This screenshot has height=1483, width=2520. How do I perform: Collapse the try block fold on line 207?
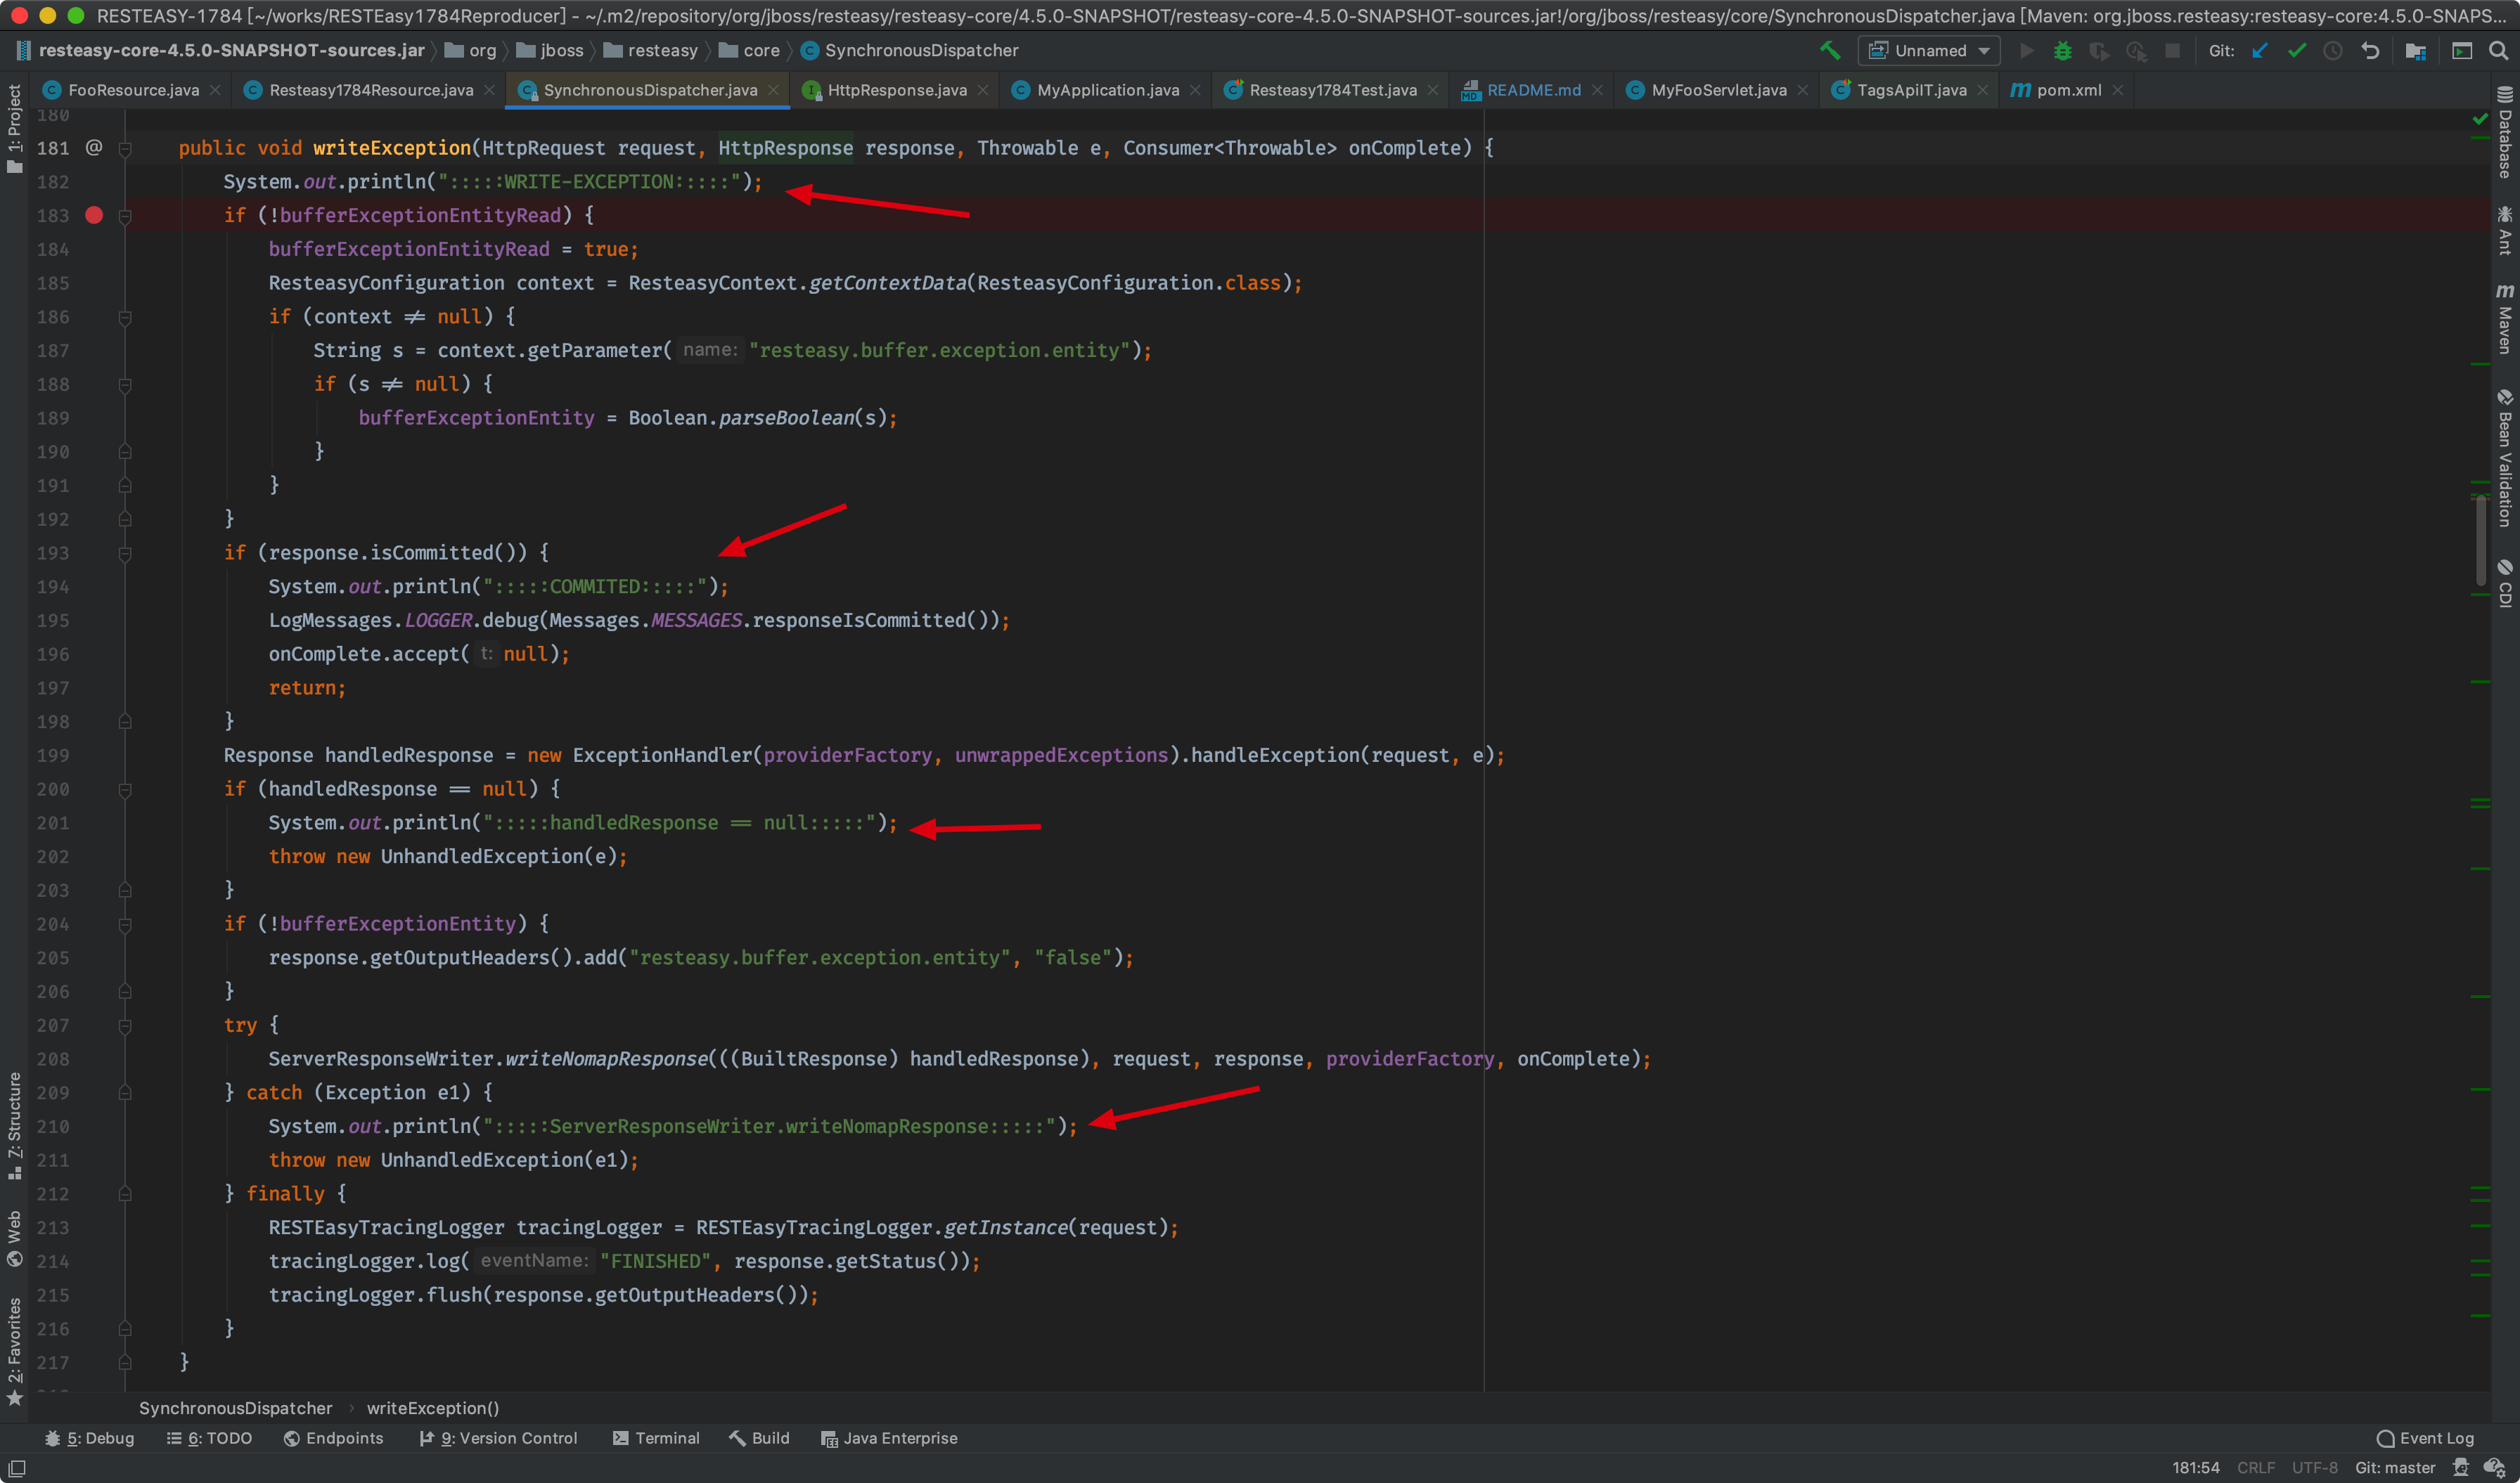(x=125, y=1025)
